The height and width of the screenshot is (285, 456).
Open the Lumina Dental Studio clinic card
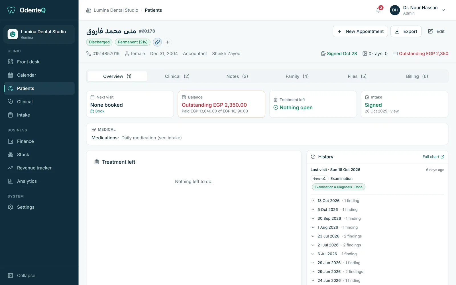tap(39, 34)
